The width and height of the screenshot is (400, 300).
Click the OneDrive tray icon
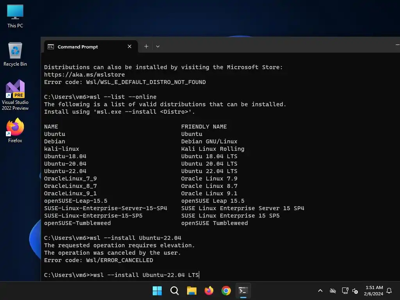(333, 291)
